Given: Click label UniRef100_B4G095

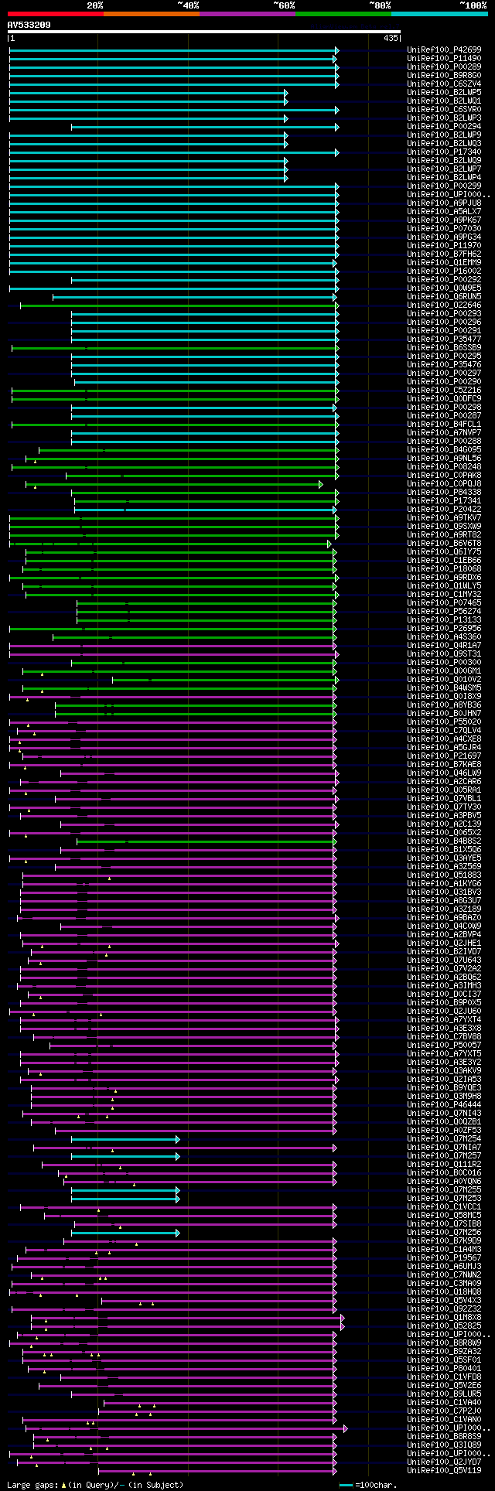Looking at the screenshot, I should pyautogui.click(x=444, y=450).
